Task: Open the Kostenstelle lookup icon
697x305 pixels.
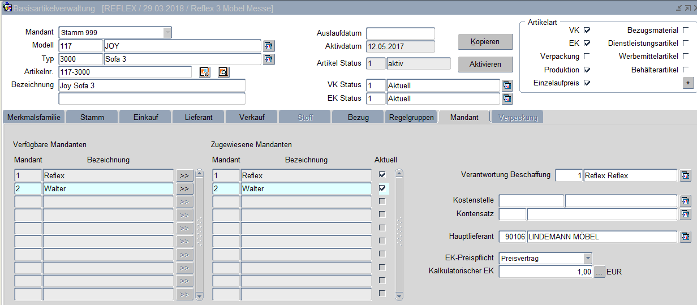Action: coord(685,201)
